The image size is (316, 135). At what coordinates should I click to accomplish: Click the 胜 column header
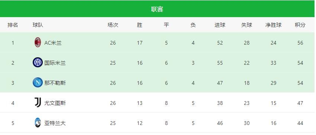(x=140, y=25)
